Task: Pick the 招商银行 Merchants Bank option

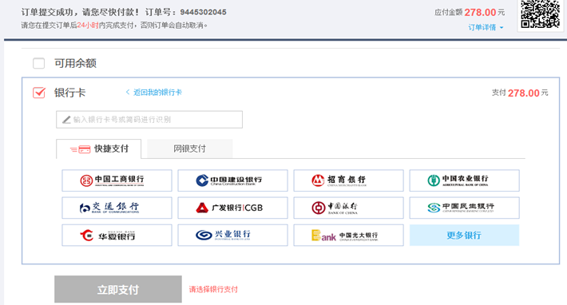Action: (348, 180)
